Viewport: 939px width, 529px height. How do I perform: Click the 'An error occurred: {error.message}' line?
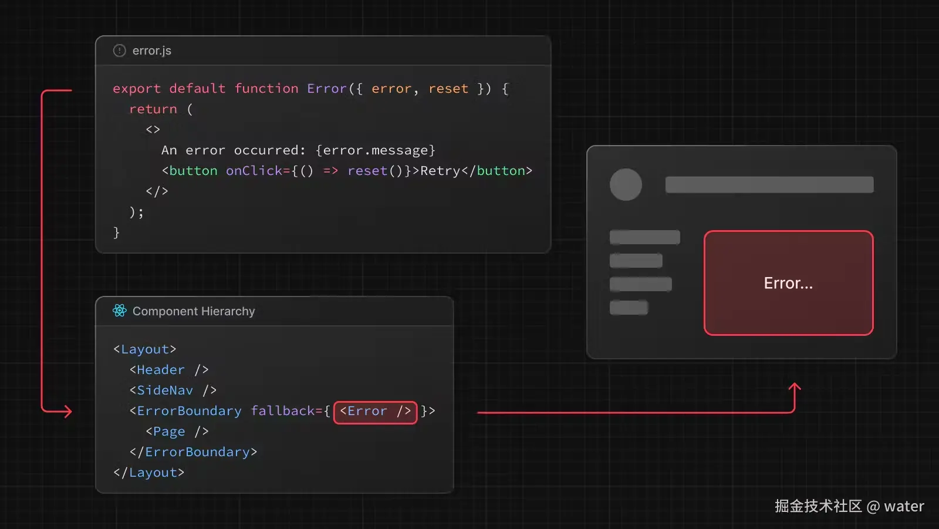pyautogui.click(x=298, y=150)
